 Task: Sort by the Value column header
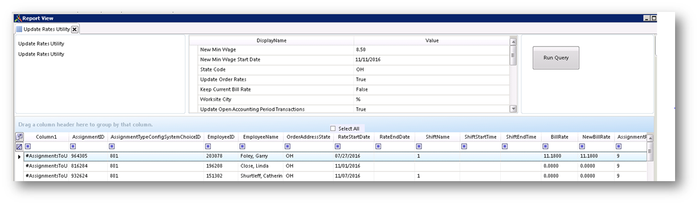point(432,40)
